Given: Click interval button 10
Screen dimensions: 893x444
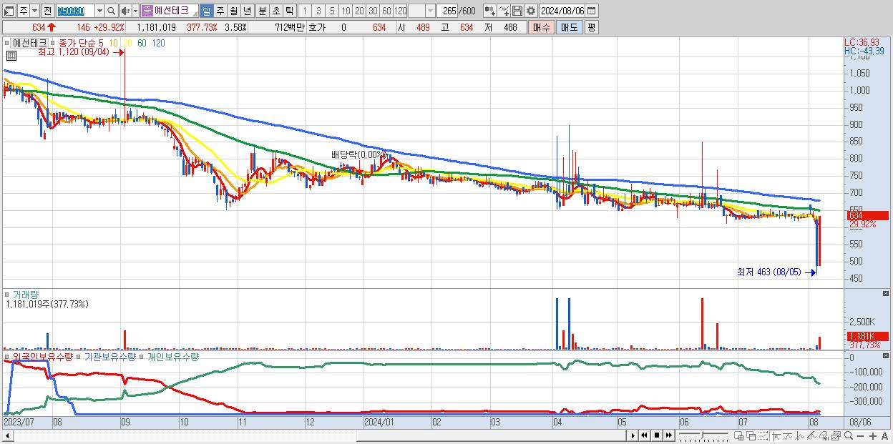Looking at the screenshot, I should 346,11.
